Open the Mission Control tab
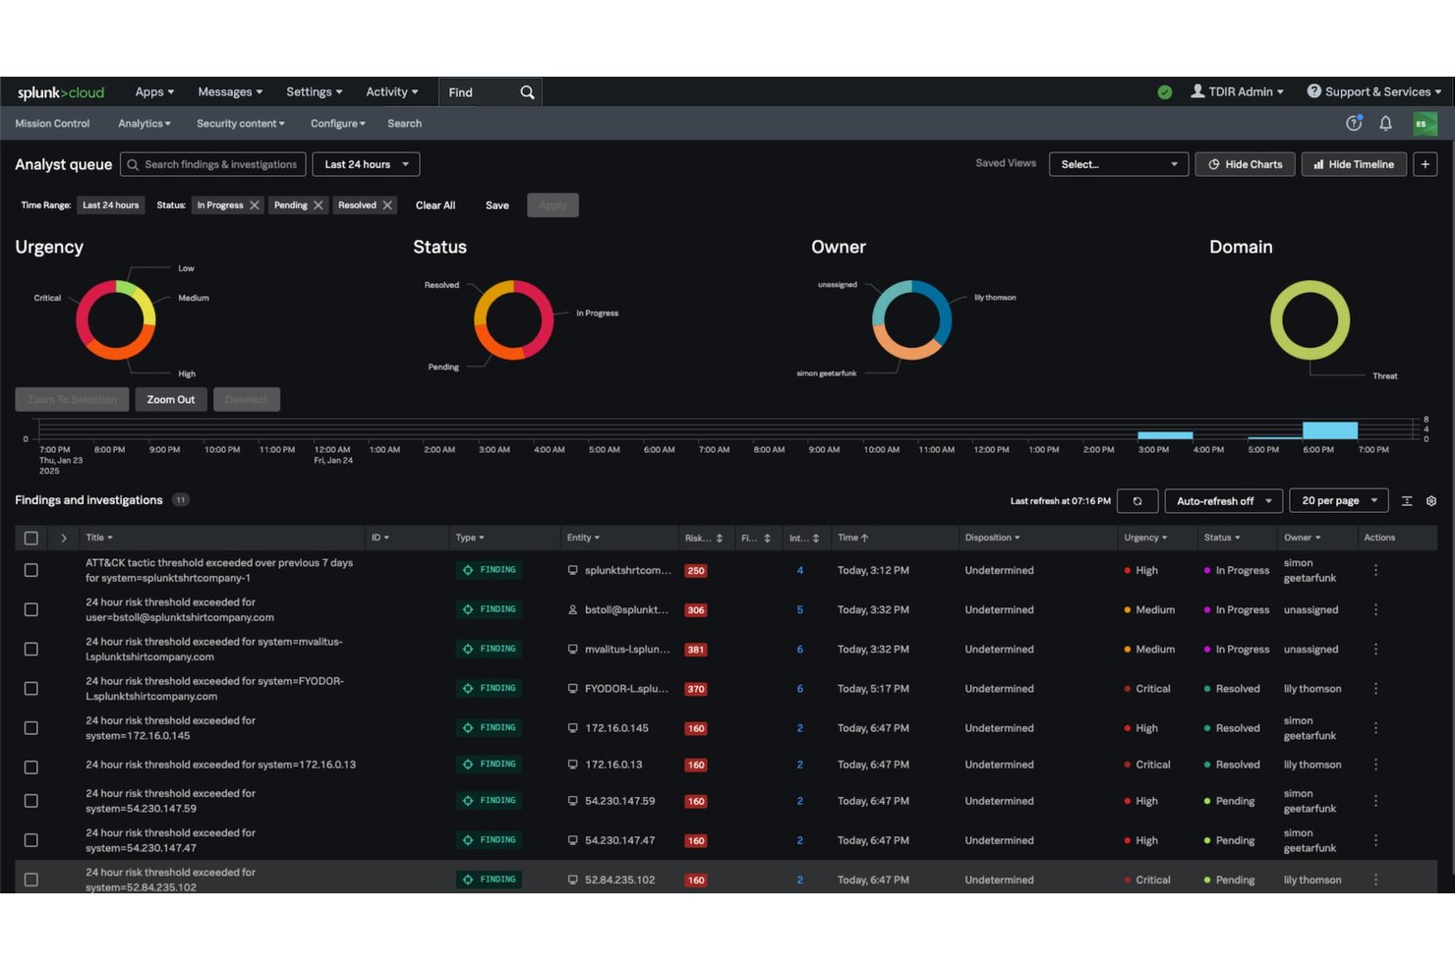 (52, 124)
